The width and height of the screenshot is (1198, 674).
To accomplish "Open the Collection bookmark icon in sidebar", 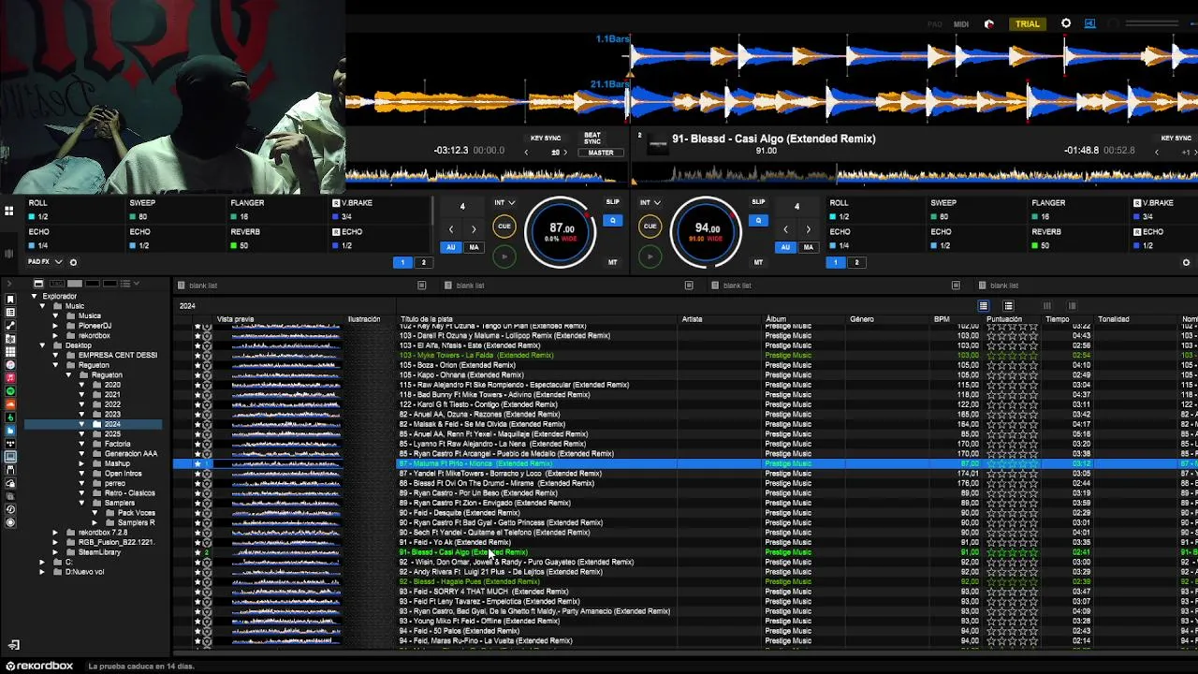I will pos(10,300).
